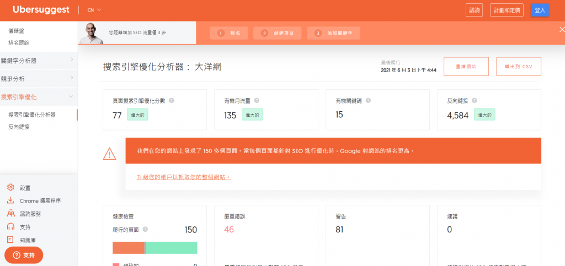
Task: Click help icon beside 頁面搜索引擎優化分數
Action: coord(172,101)
